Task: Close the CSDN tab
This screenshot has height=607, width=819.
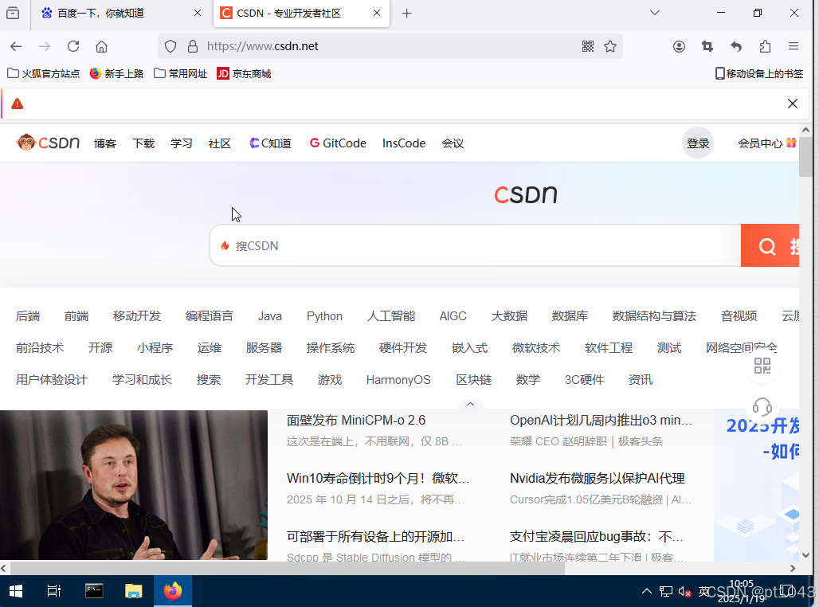Action: point(377,13)
